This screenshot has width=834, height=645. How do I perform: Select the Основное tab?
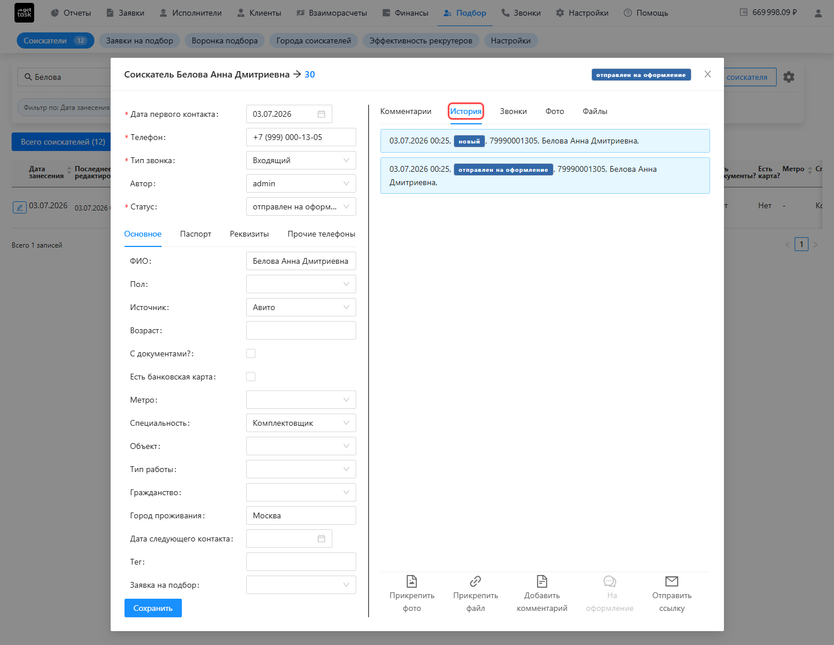pos(142,234)
